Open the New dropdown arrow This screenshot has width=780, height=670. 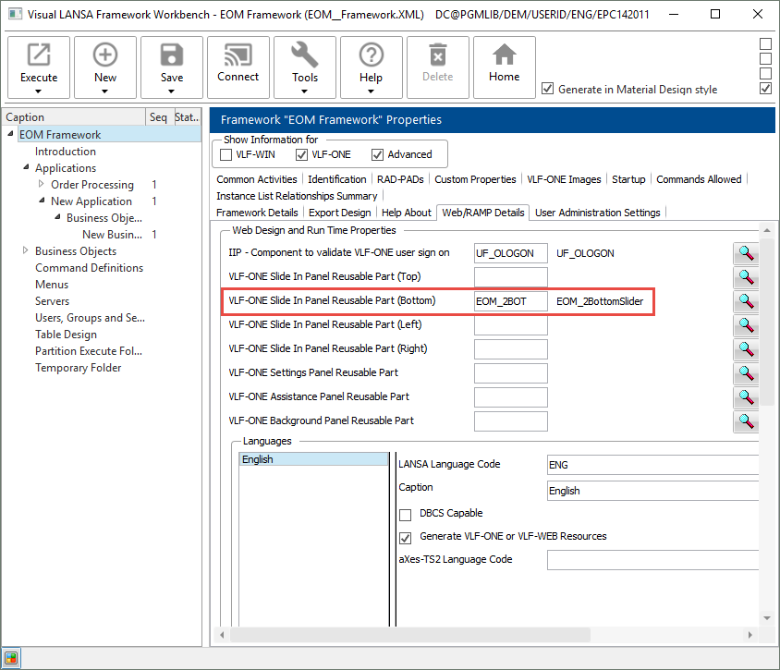click(104, 91)
